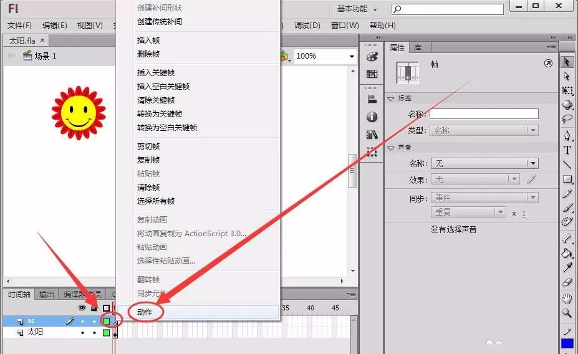Click the search field at top
Image resolution: width=578 pixels, height=354 pixels.
tap(448, 9)
